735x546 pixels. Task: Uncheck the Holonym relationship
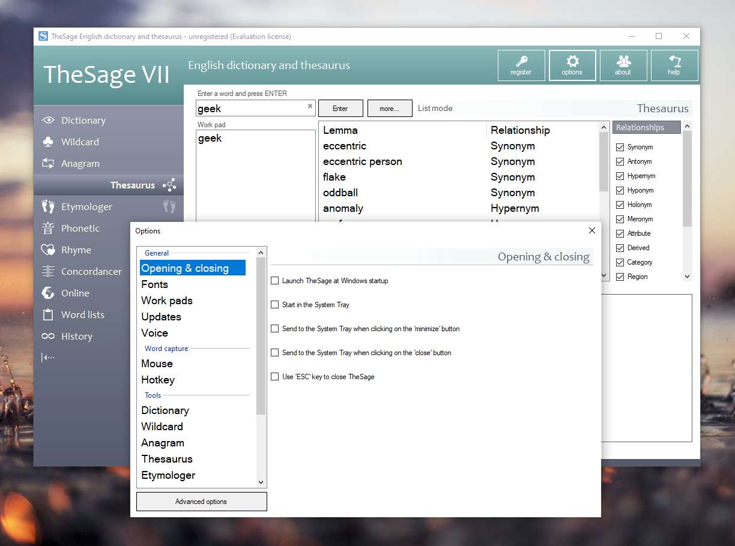pyautogui.click(x=620, y=205)
